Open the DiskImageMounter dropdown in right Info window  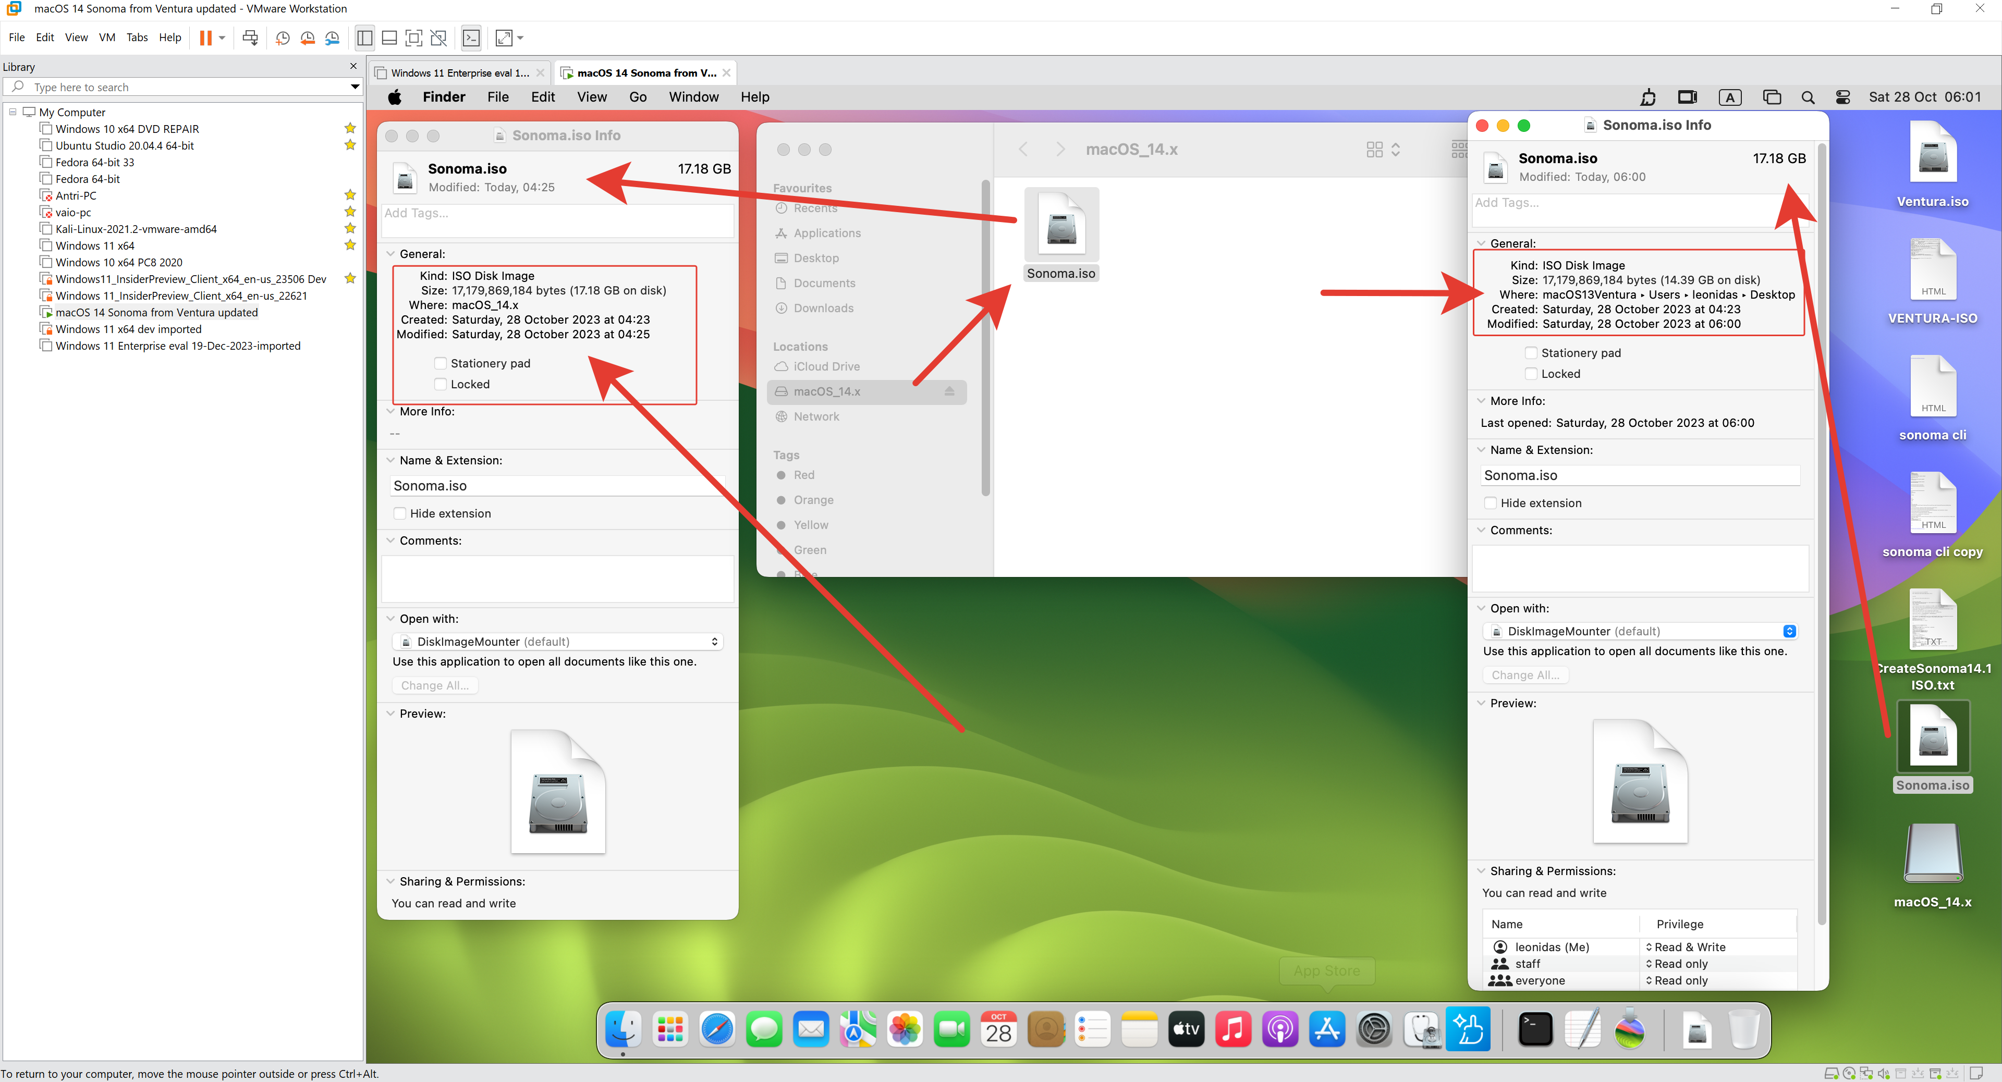(x=1640, y=632)
